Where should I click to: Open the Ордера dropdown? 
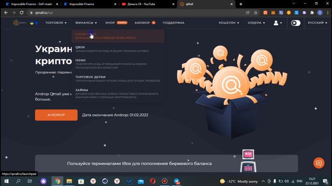(x=256, y=23)
